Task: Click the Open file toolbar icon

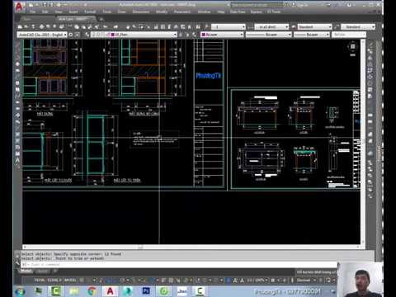Action: (26, 26)
